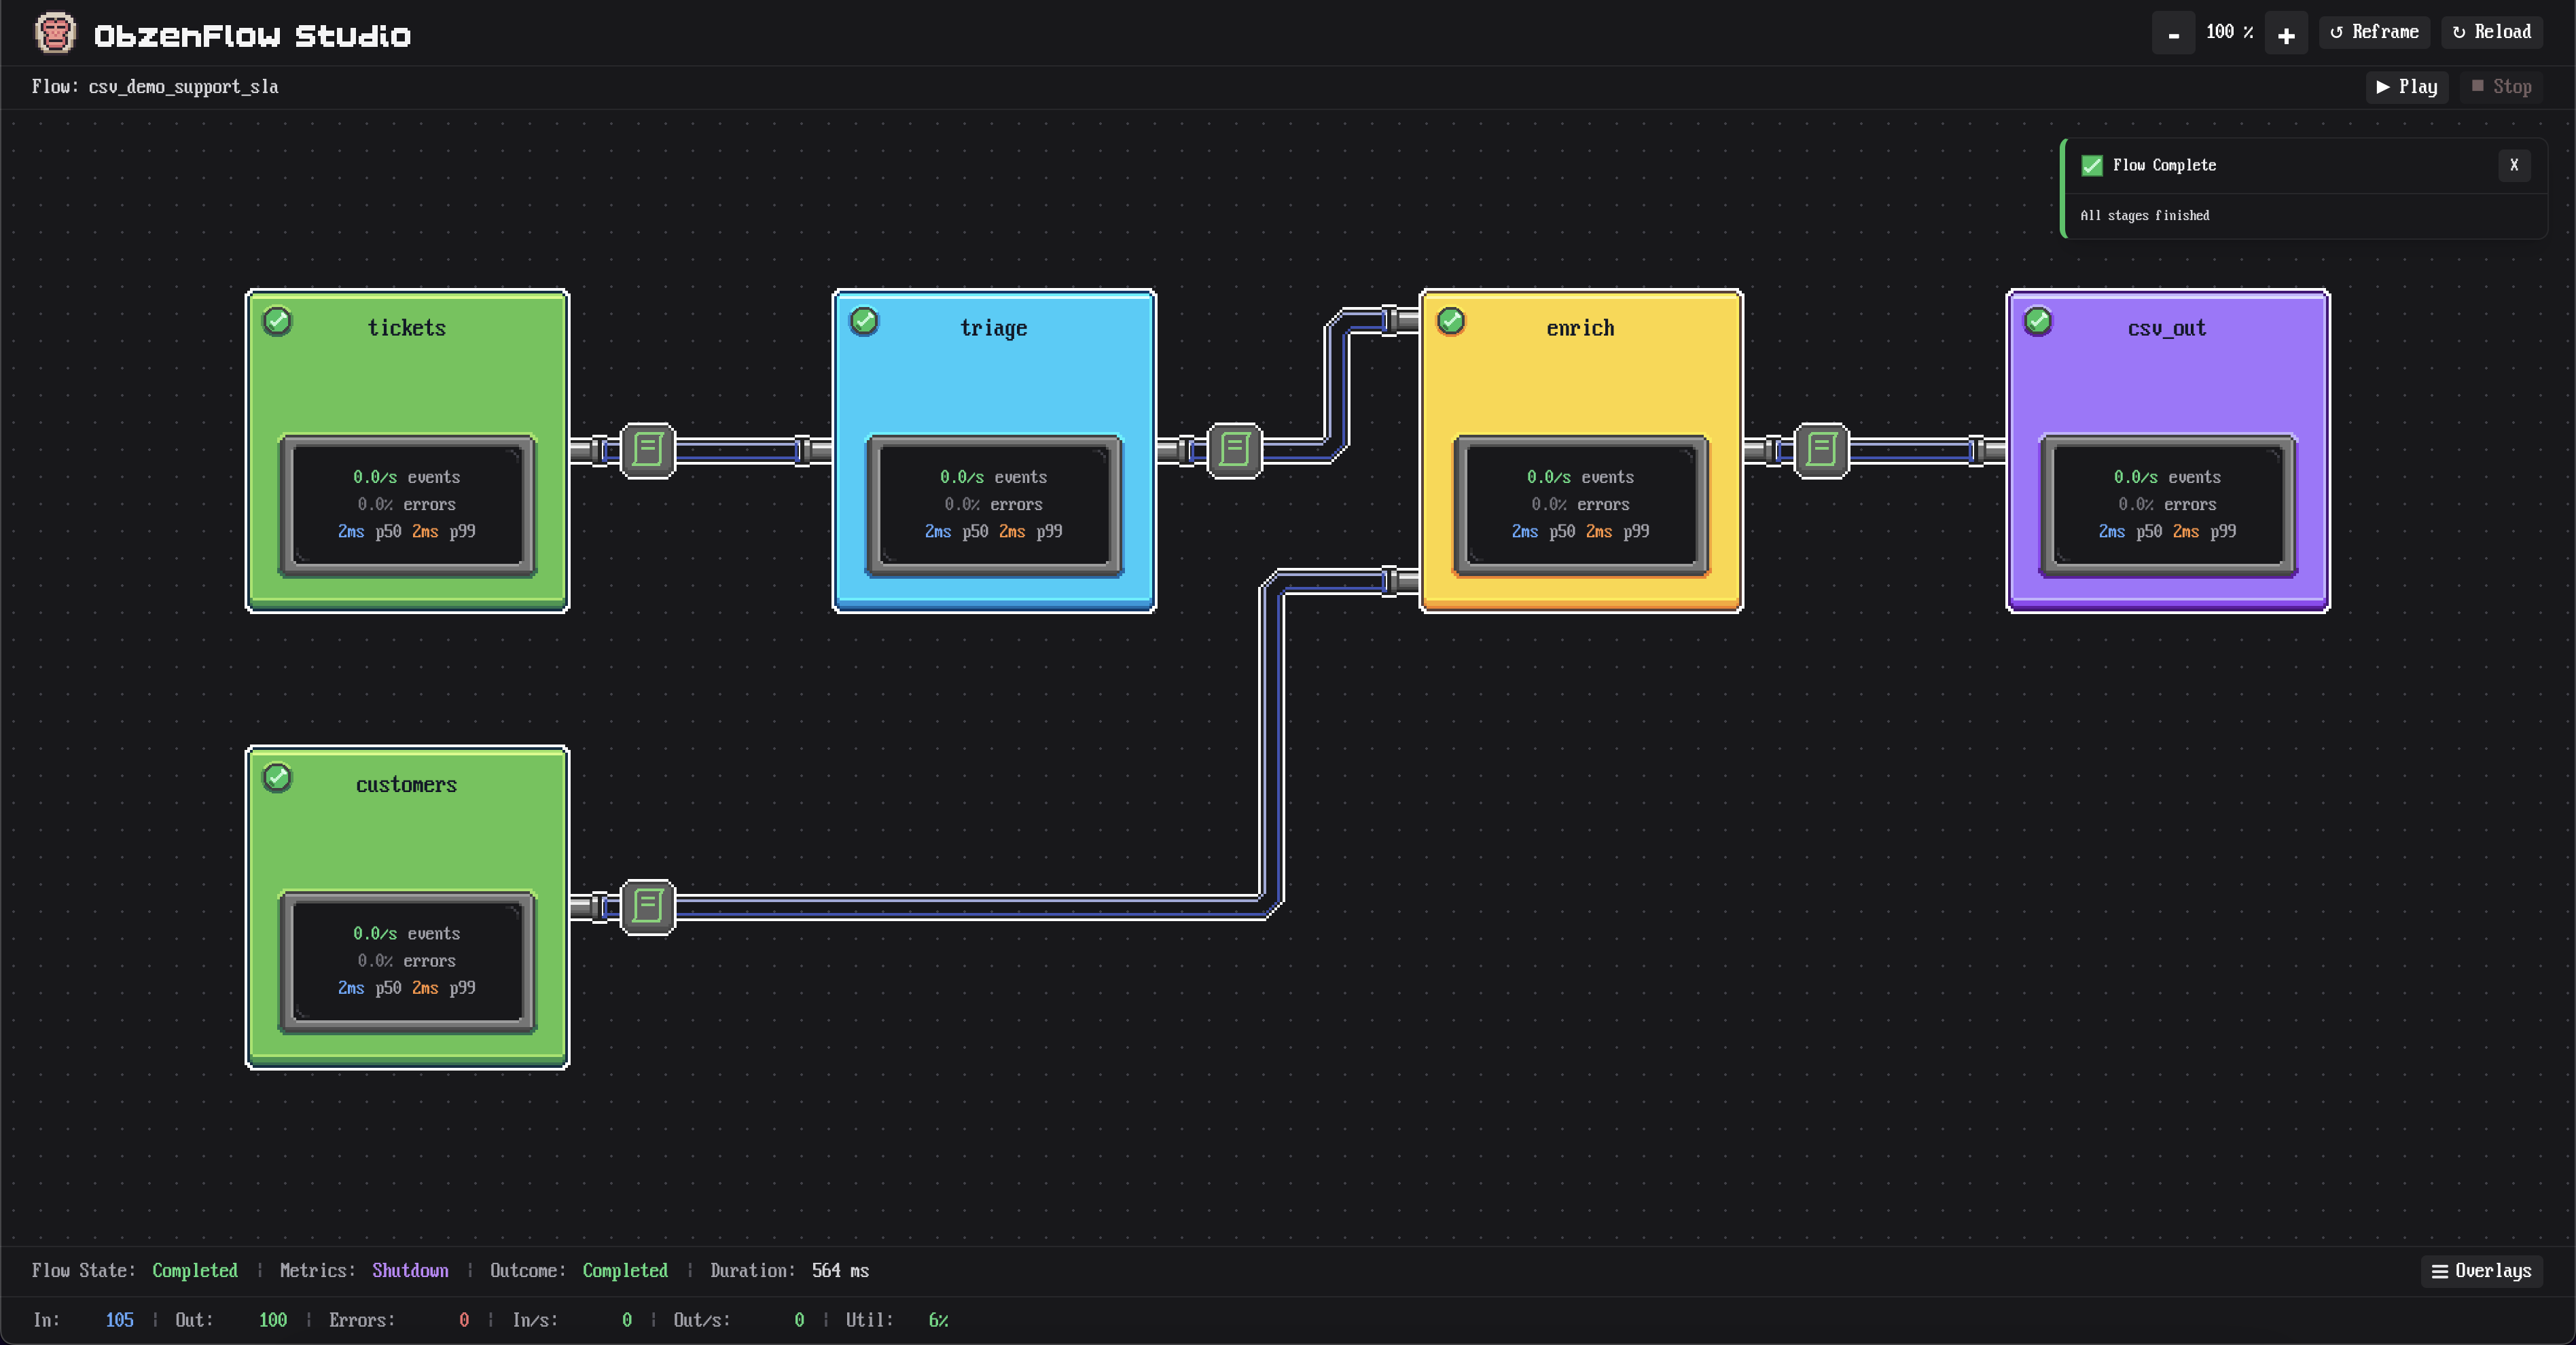Click the Metrics Shutdown status

(x=410, y=1271)
